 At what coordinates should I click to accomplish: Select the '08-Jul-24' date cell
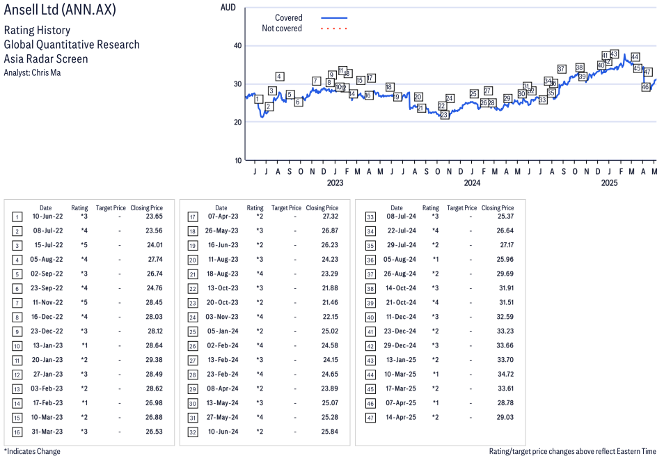[x=401, y=217]
